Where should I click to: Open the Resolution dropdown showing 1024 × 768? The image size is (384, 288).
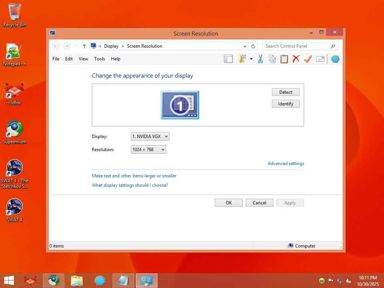148,149
